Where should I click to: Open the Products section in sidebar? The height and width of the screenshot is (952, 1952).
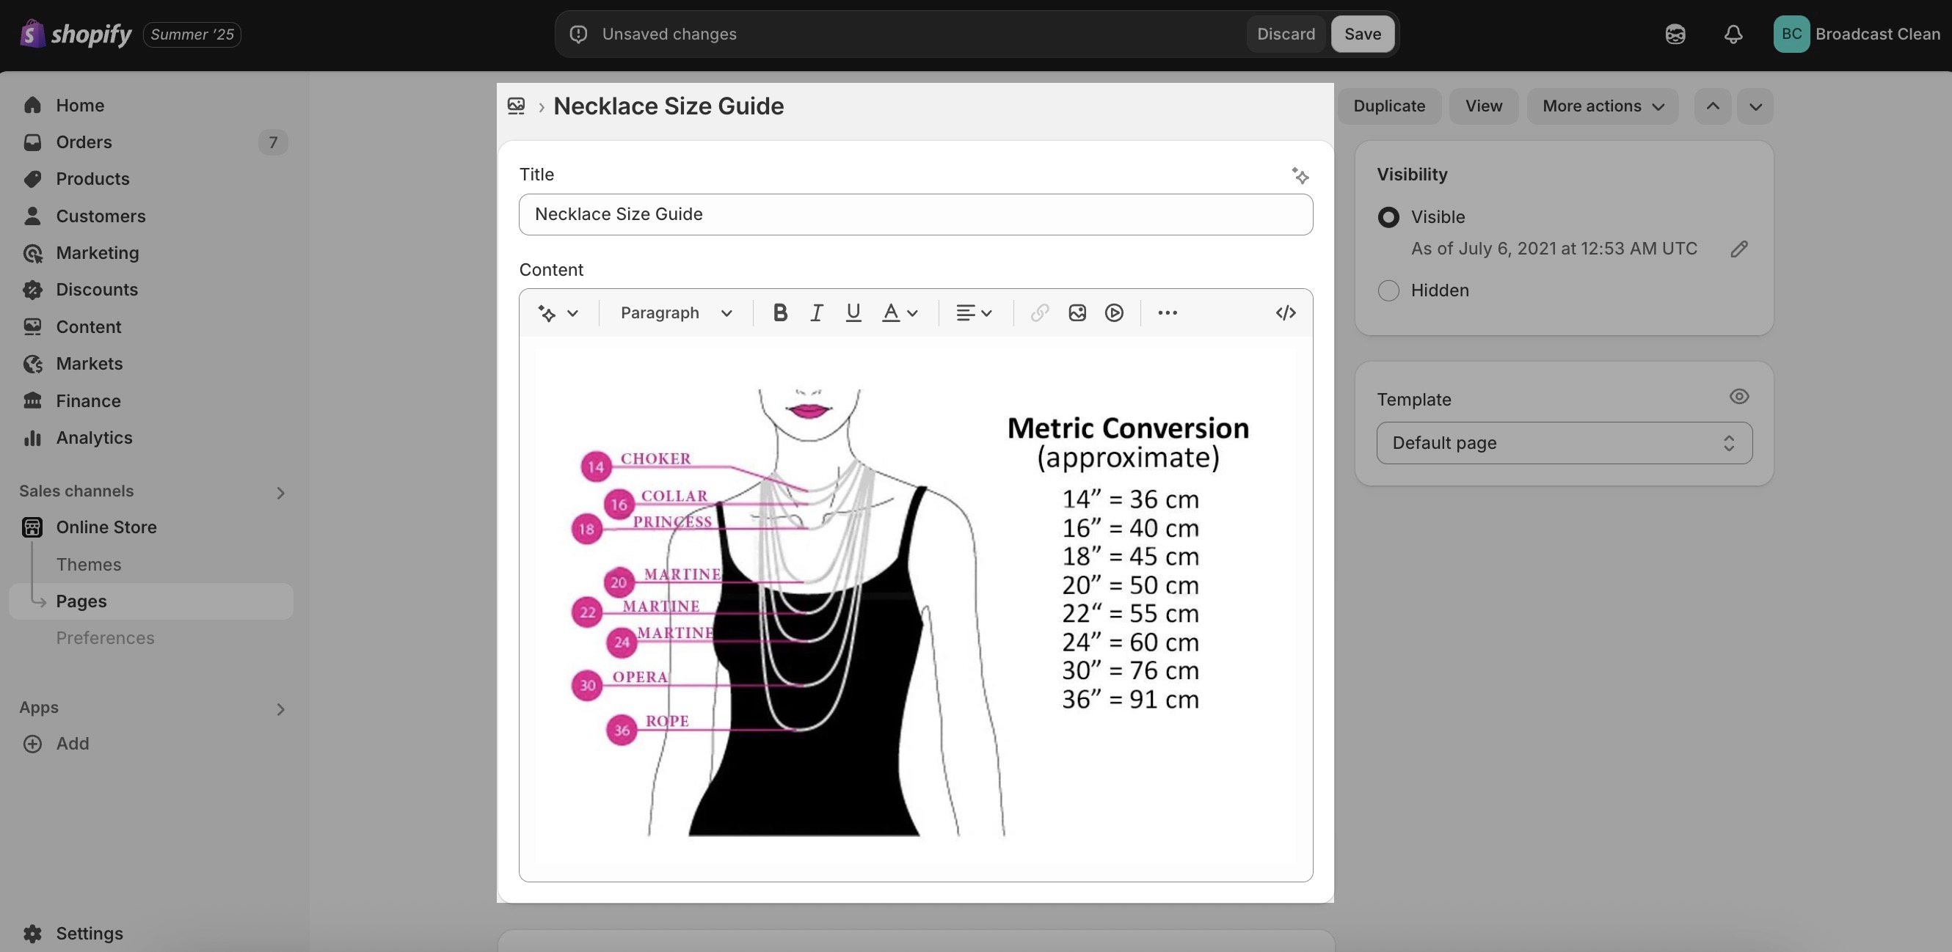click(x=92, y=179)
